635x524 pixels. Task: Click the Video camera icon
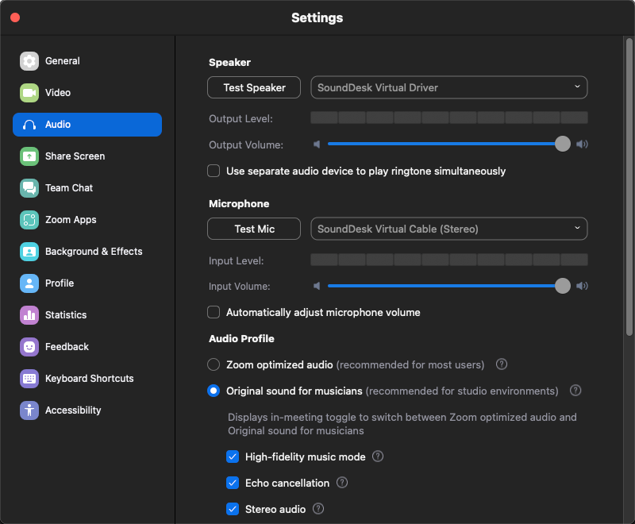[29, 93]
